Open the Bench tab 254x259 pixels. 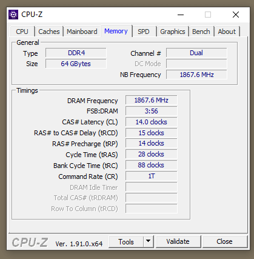pyautogui.click(x=201, y=32)
